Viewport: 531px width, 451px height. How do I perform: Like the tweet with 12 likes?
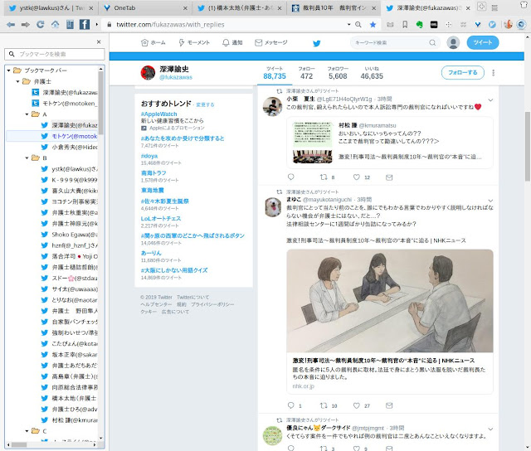(357, 177)
